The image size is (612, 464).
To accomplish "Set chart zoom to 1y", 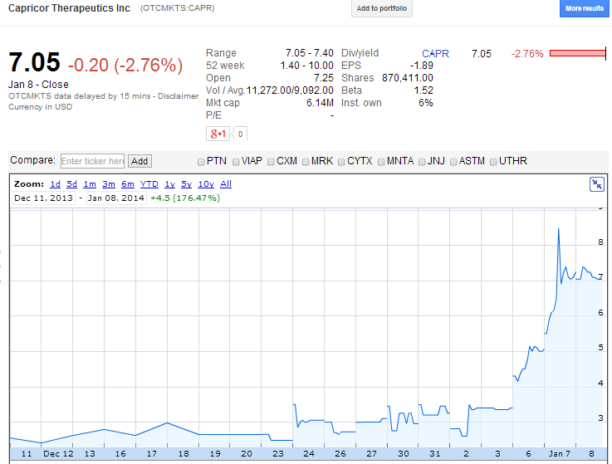I will [x=169, y=183].
